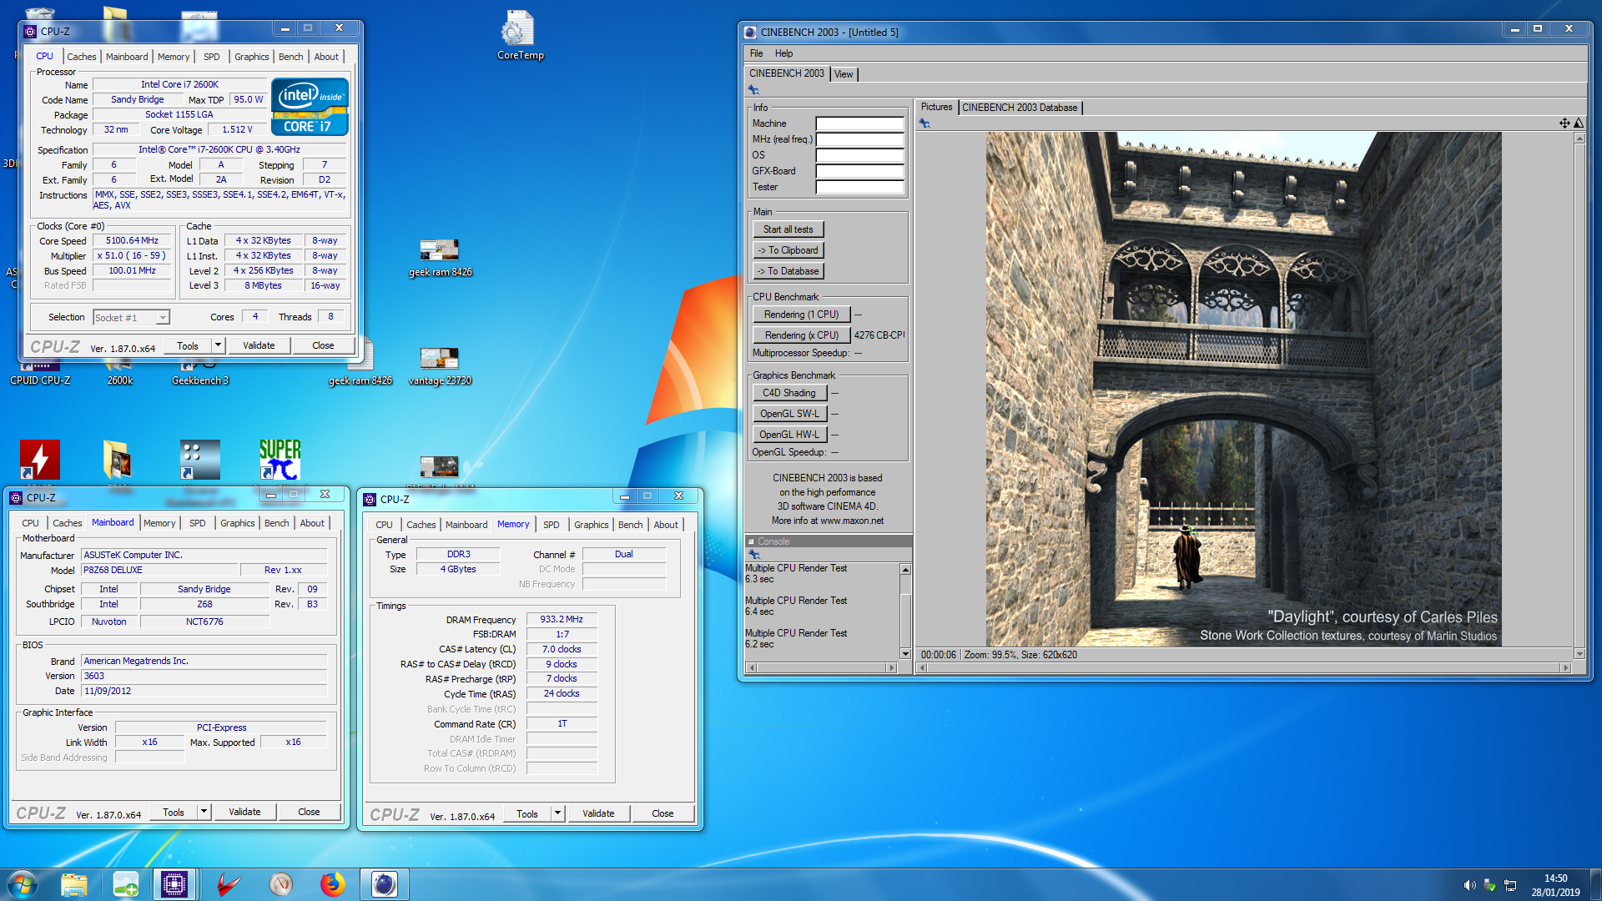1602x901 pixels.
Task: Click the triangle icon in Pictures panel corner
Action: [1579, 123]
